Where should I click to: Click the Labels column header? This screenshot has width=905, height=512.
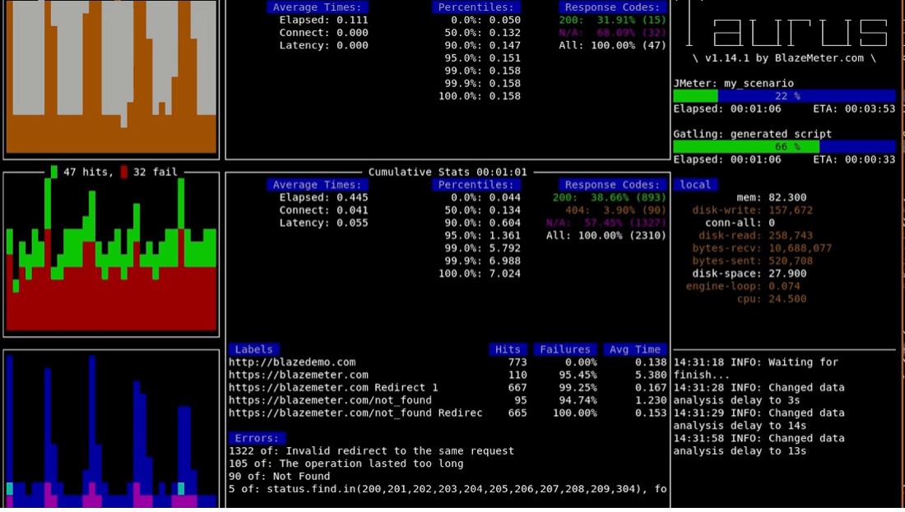point(254,349)
